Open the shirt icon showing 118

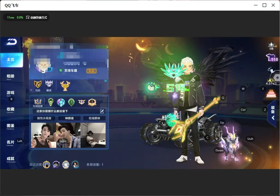(x=272, y=58)
